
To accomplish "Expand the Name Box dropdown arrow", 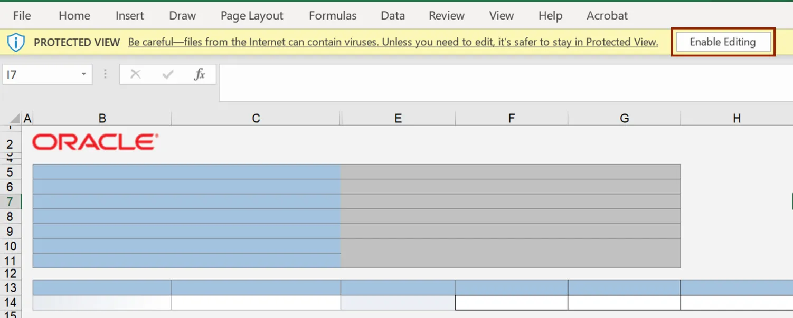I will pos(83,74).
